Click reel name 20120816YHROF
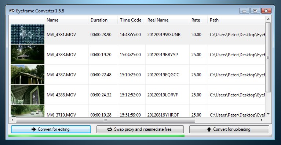Image resolution: width=281 pixels, height=145 pixels. 163,115
